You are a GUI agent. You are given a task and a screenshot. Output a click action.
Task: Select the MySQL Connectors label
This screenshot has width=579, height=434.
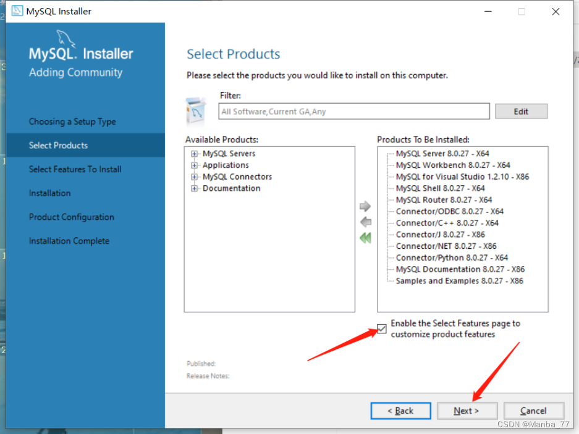pyautogui.click(x=237, y=177)
